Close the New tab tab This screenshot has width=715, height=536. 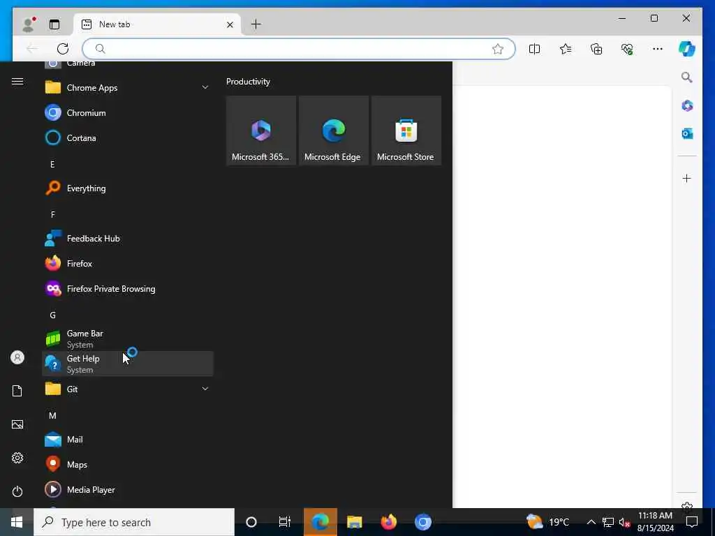230,24
